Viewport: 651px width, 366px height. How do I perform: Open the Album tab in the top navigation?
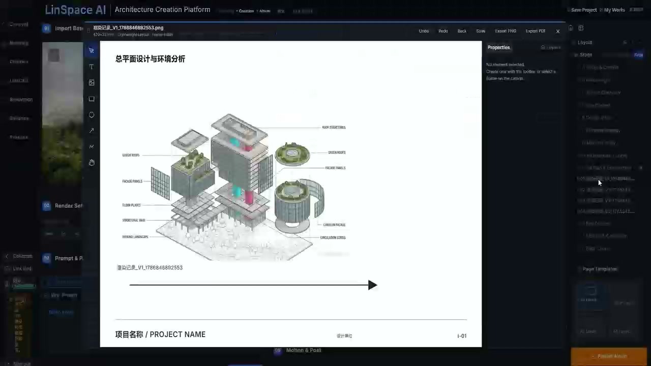[x=265, y=11]
